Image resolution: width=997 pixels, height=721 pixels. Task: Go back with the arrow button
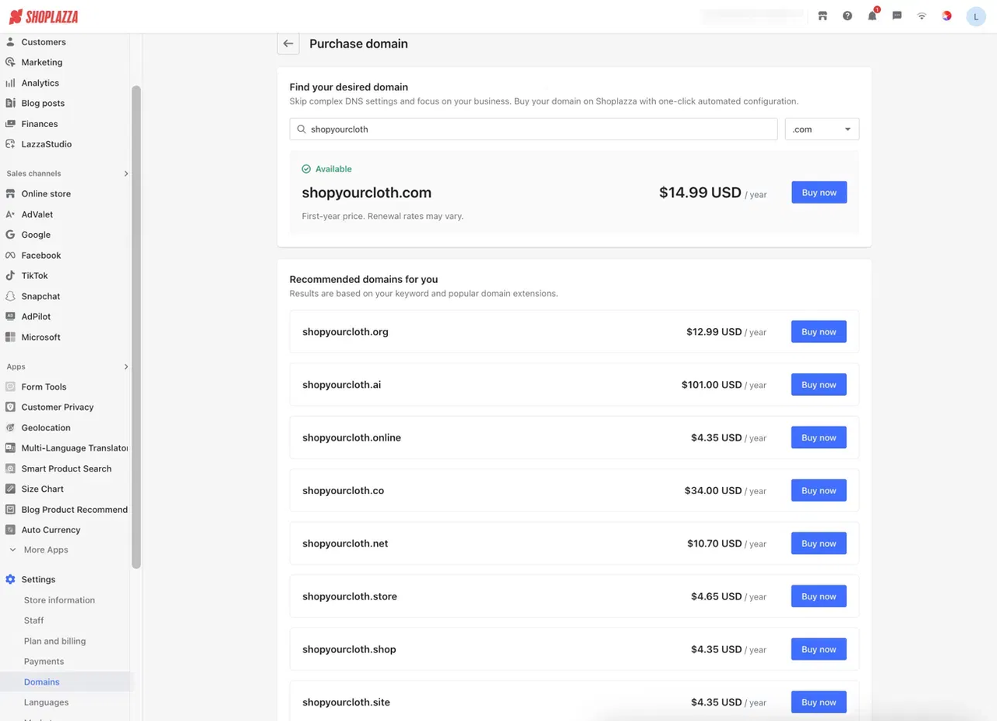tap(288, 44)
